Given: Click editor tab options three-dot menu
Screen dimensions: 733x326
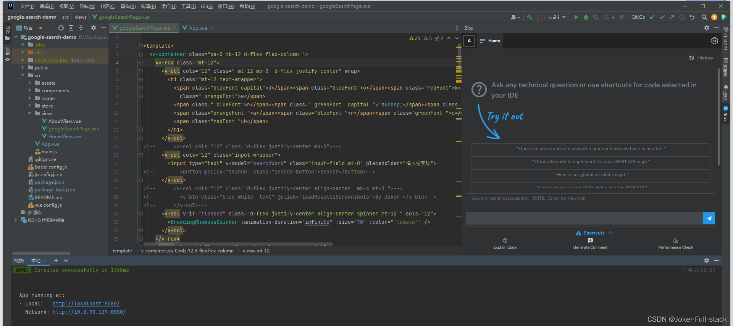Looking at the screenshot, I should 457,28.
